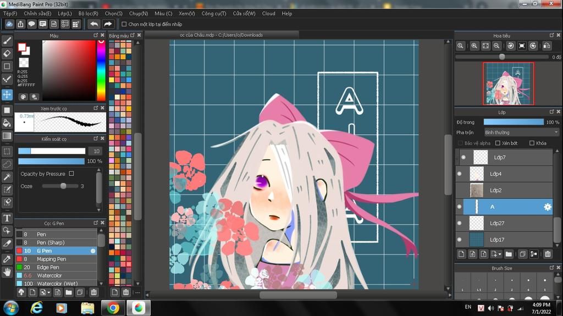Select the Mapping Pen brush
Screen dimensions: 563x316
coord(56,259)
